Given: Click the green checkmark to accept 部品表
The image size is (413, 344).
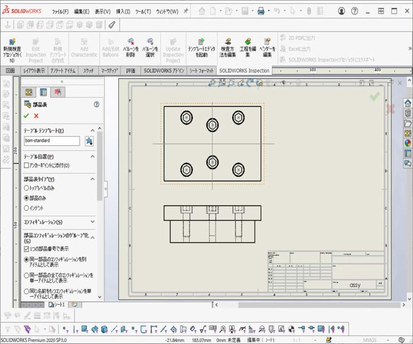Looking at the screenshot, I should click(26, 116).
